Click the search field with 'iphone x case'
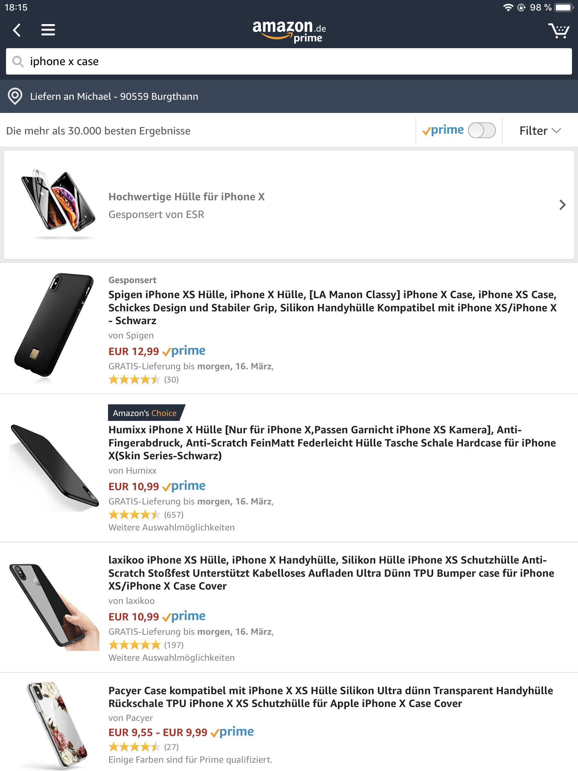The height and width of the screenshot is (771, 578). coord(294,61)
